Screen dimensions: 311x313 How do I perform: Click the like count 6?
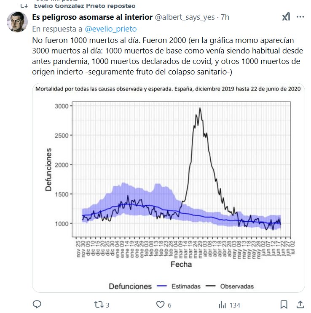click(169, 305)
